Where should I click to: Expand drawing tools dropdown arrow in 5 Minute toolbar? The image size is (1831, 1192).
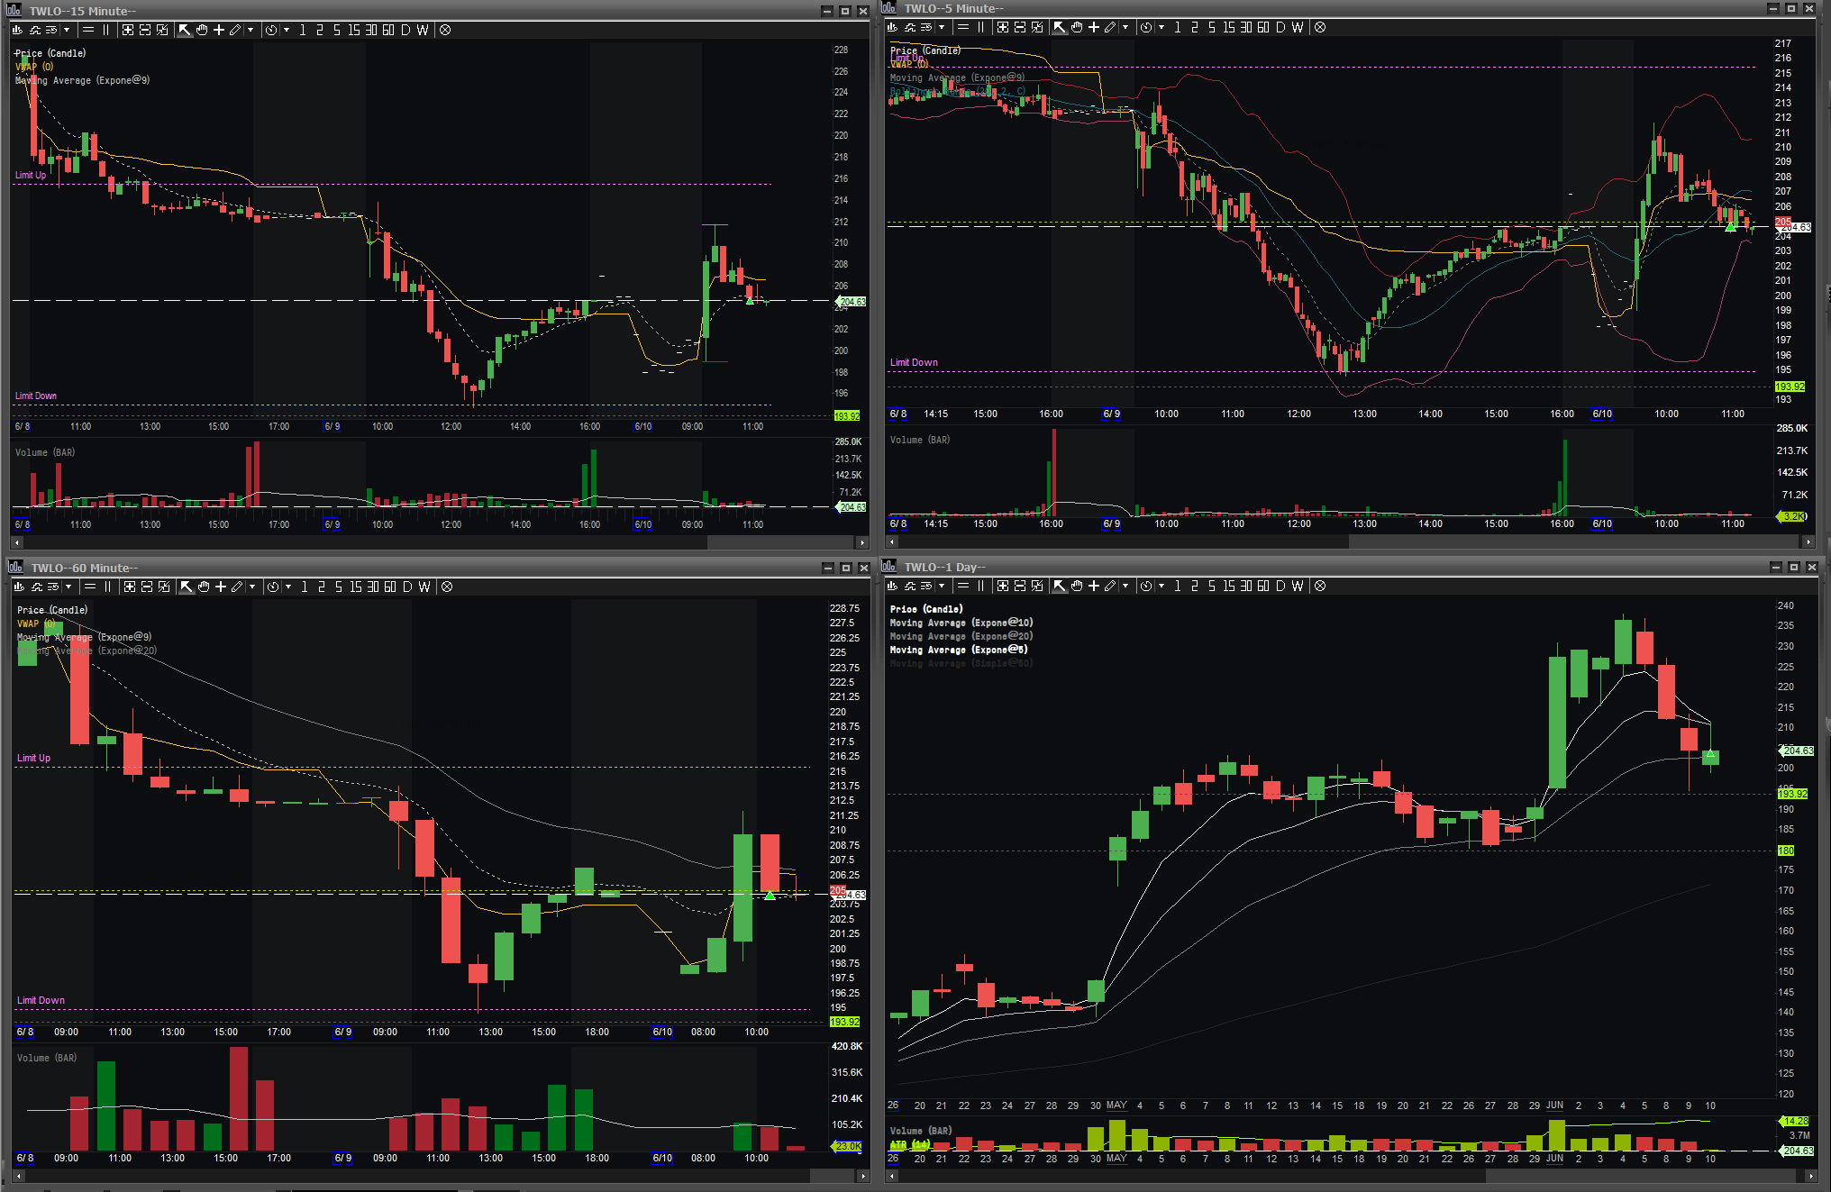pyautogui.click(x=1125, y=27)
